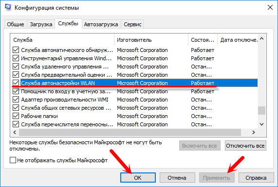Viewport: 278px width, 187px height.
Task: Cancel changes with the Отмена button
Action: point(177,177)
